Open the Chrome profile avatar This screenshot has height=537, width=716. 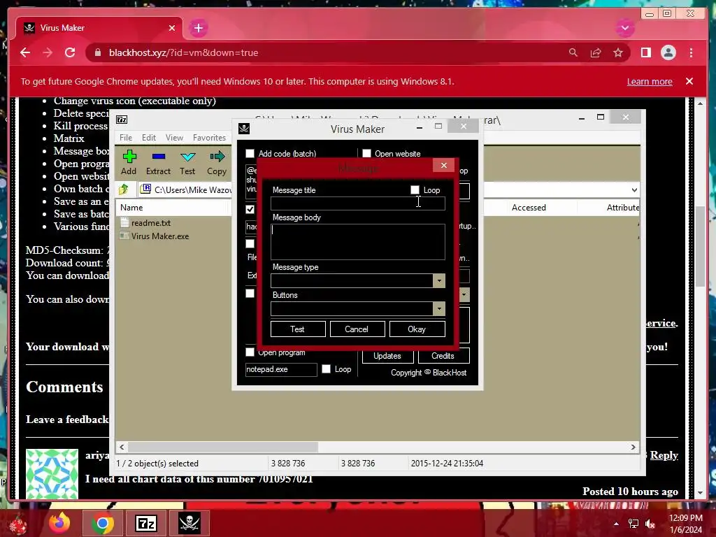tap(668, 52)
